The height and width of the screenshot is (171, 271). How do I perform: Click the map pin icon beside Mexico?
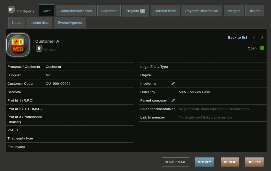(39, 49)
